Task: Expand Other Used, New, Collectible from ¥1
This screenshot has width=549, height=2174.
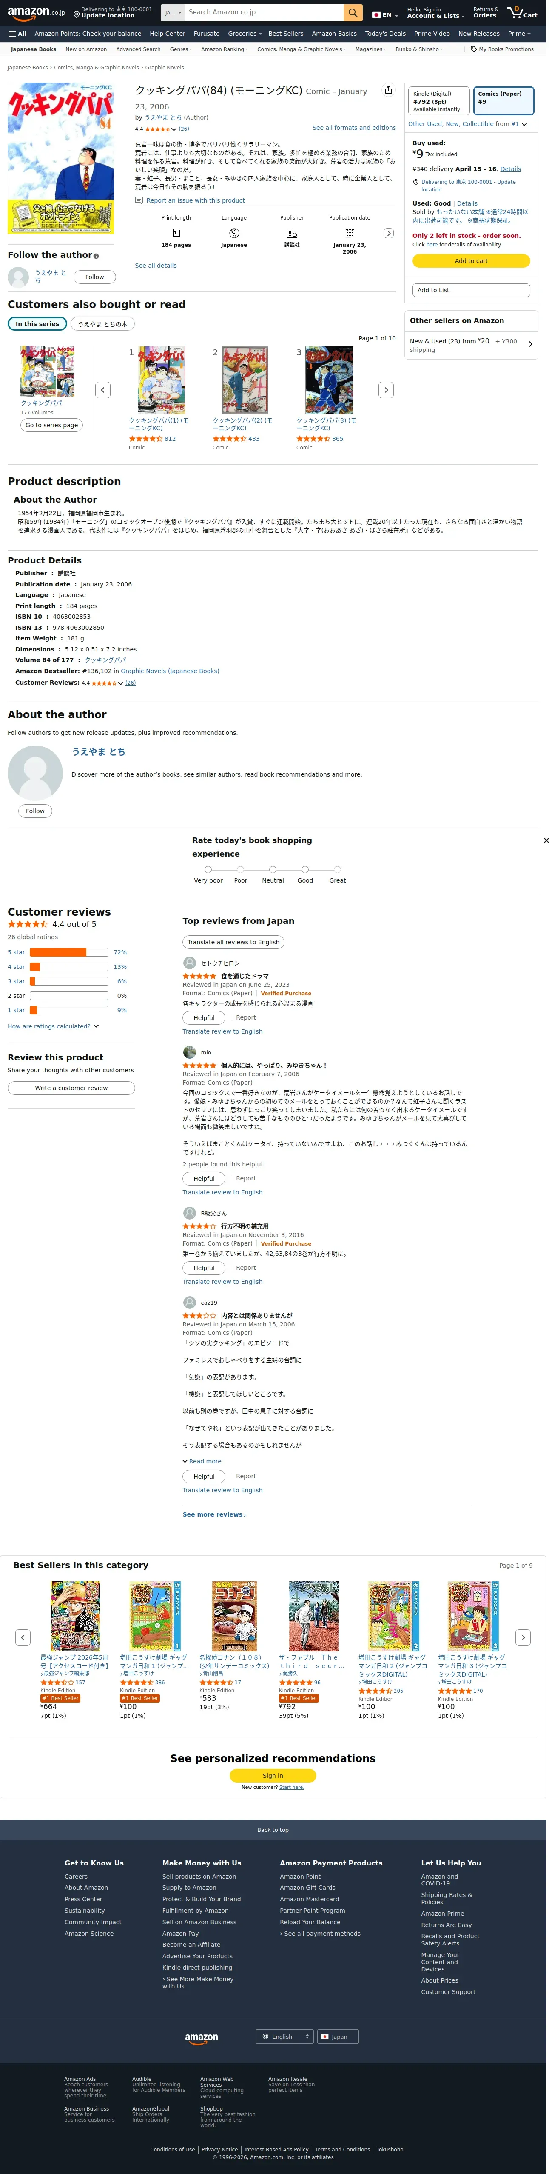Action: pyautogui.click(x=468, y=124)
